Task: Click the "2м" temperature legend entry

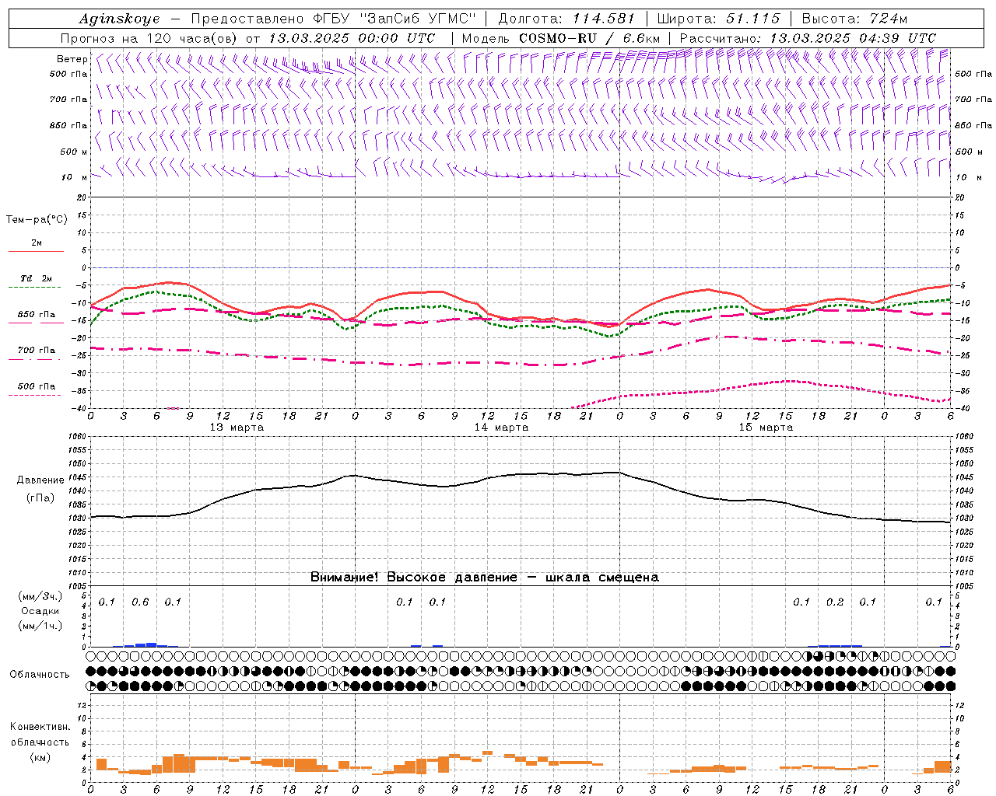Action: point(37,243)
